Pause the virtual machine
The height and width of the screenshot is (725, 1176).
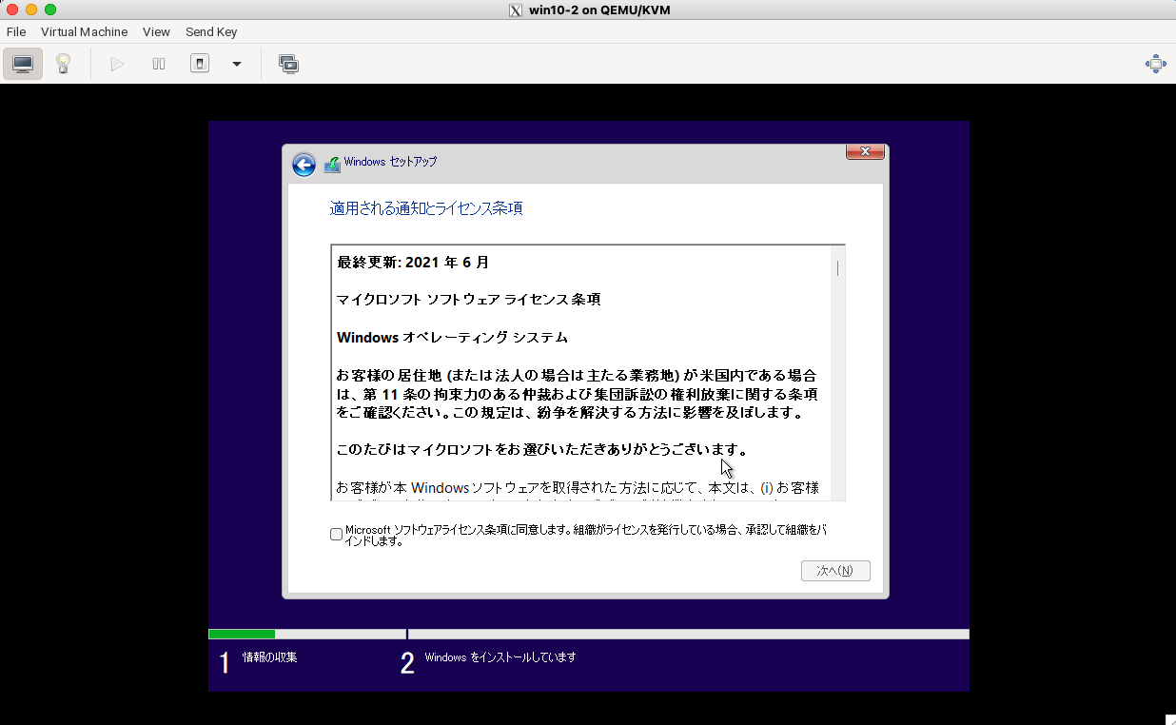(159, 64)
